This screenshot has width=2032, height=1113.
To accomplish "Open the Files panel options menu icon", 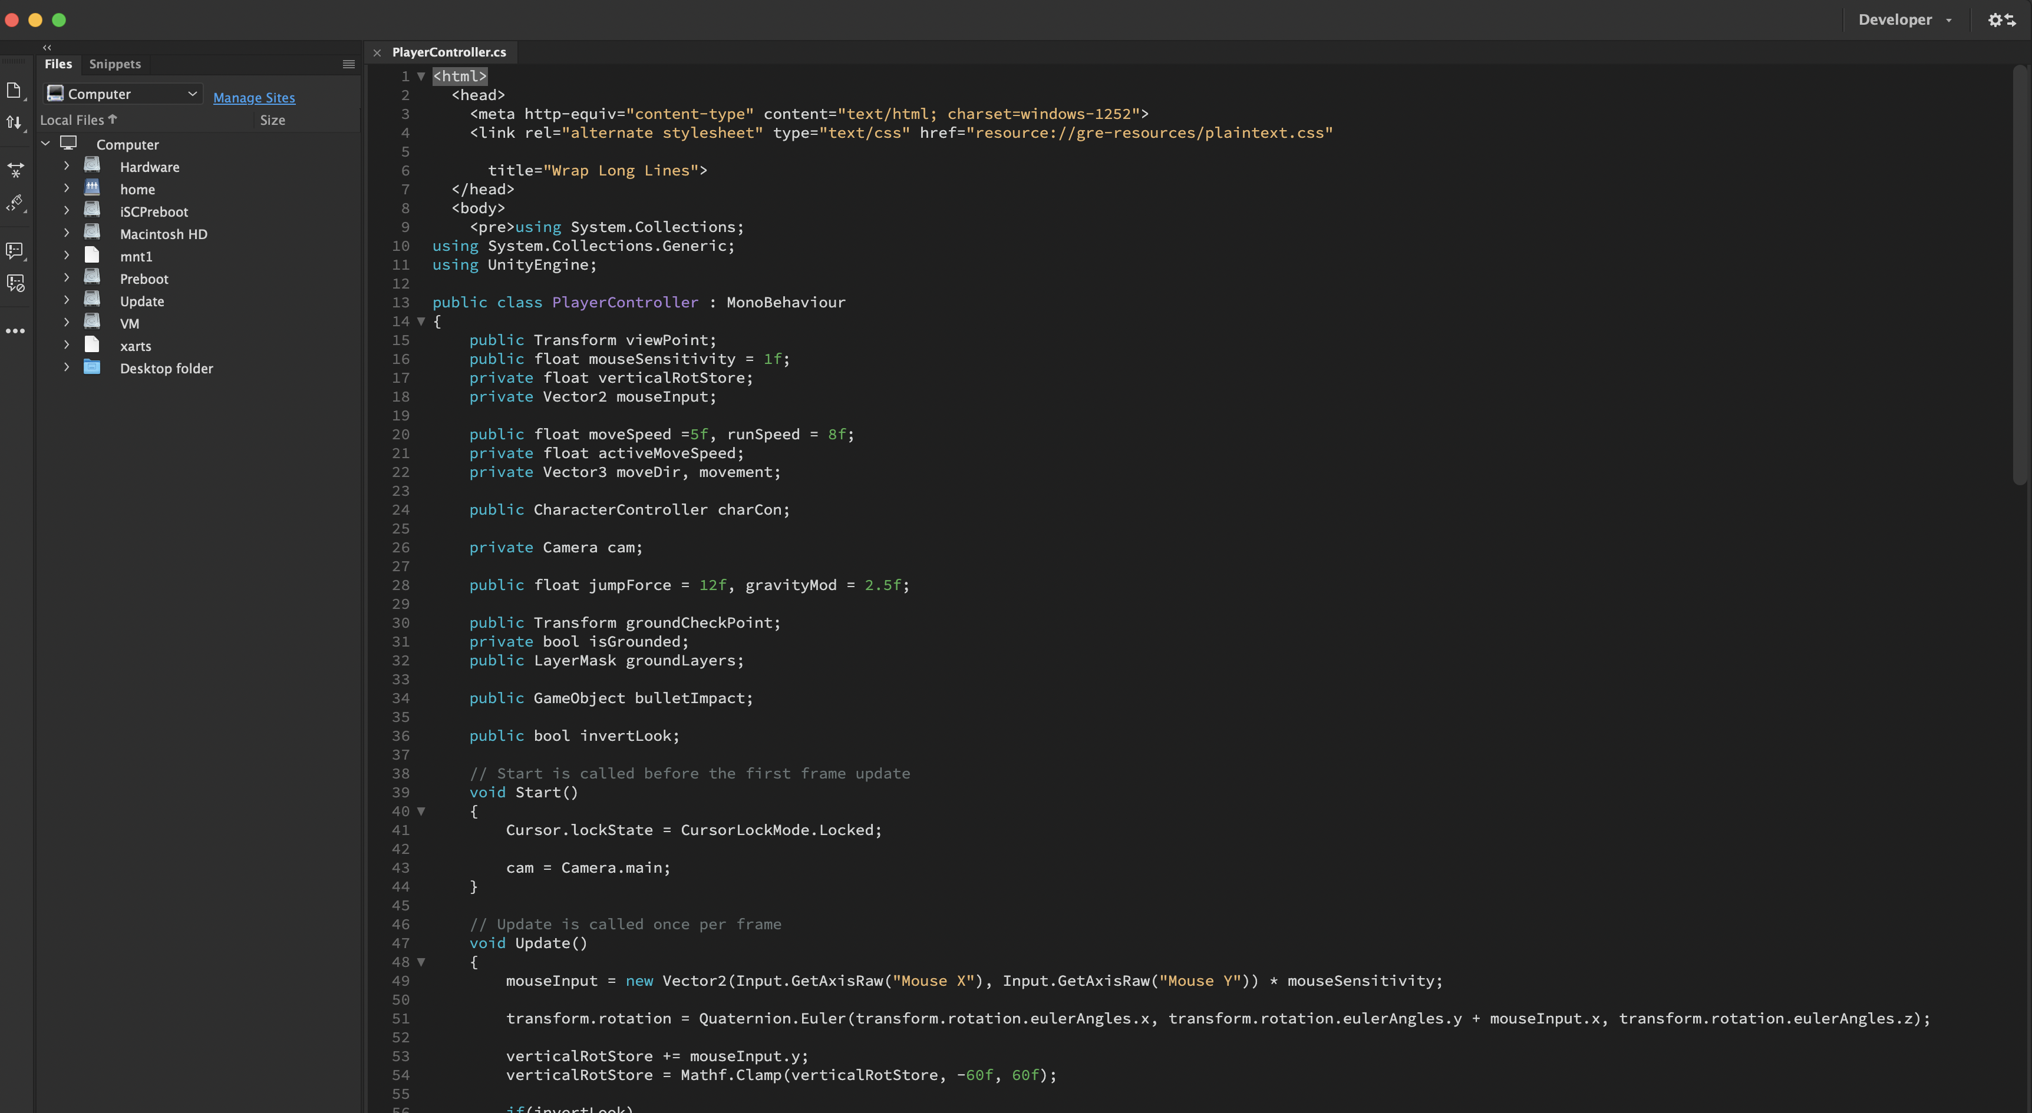I will pos(349,65).
